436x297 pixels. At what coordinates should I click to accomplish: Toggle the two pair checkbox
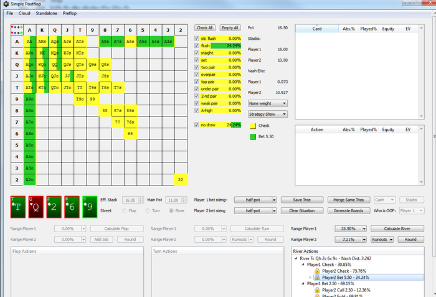197,67
